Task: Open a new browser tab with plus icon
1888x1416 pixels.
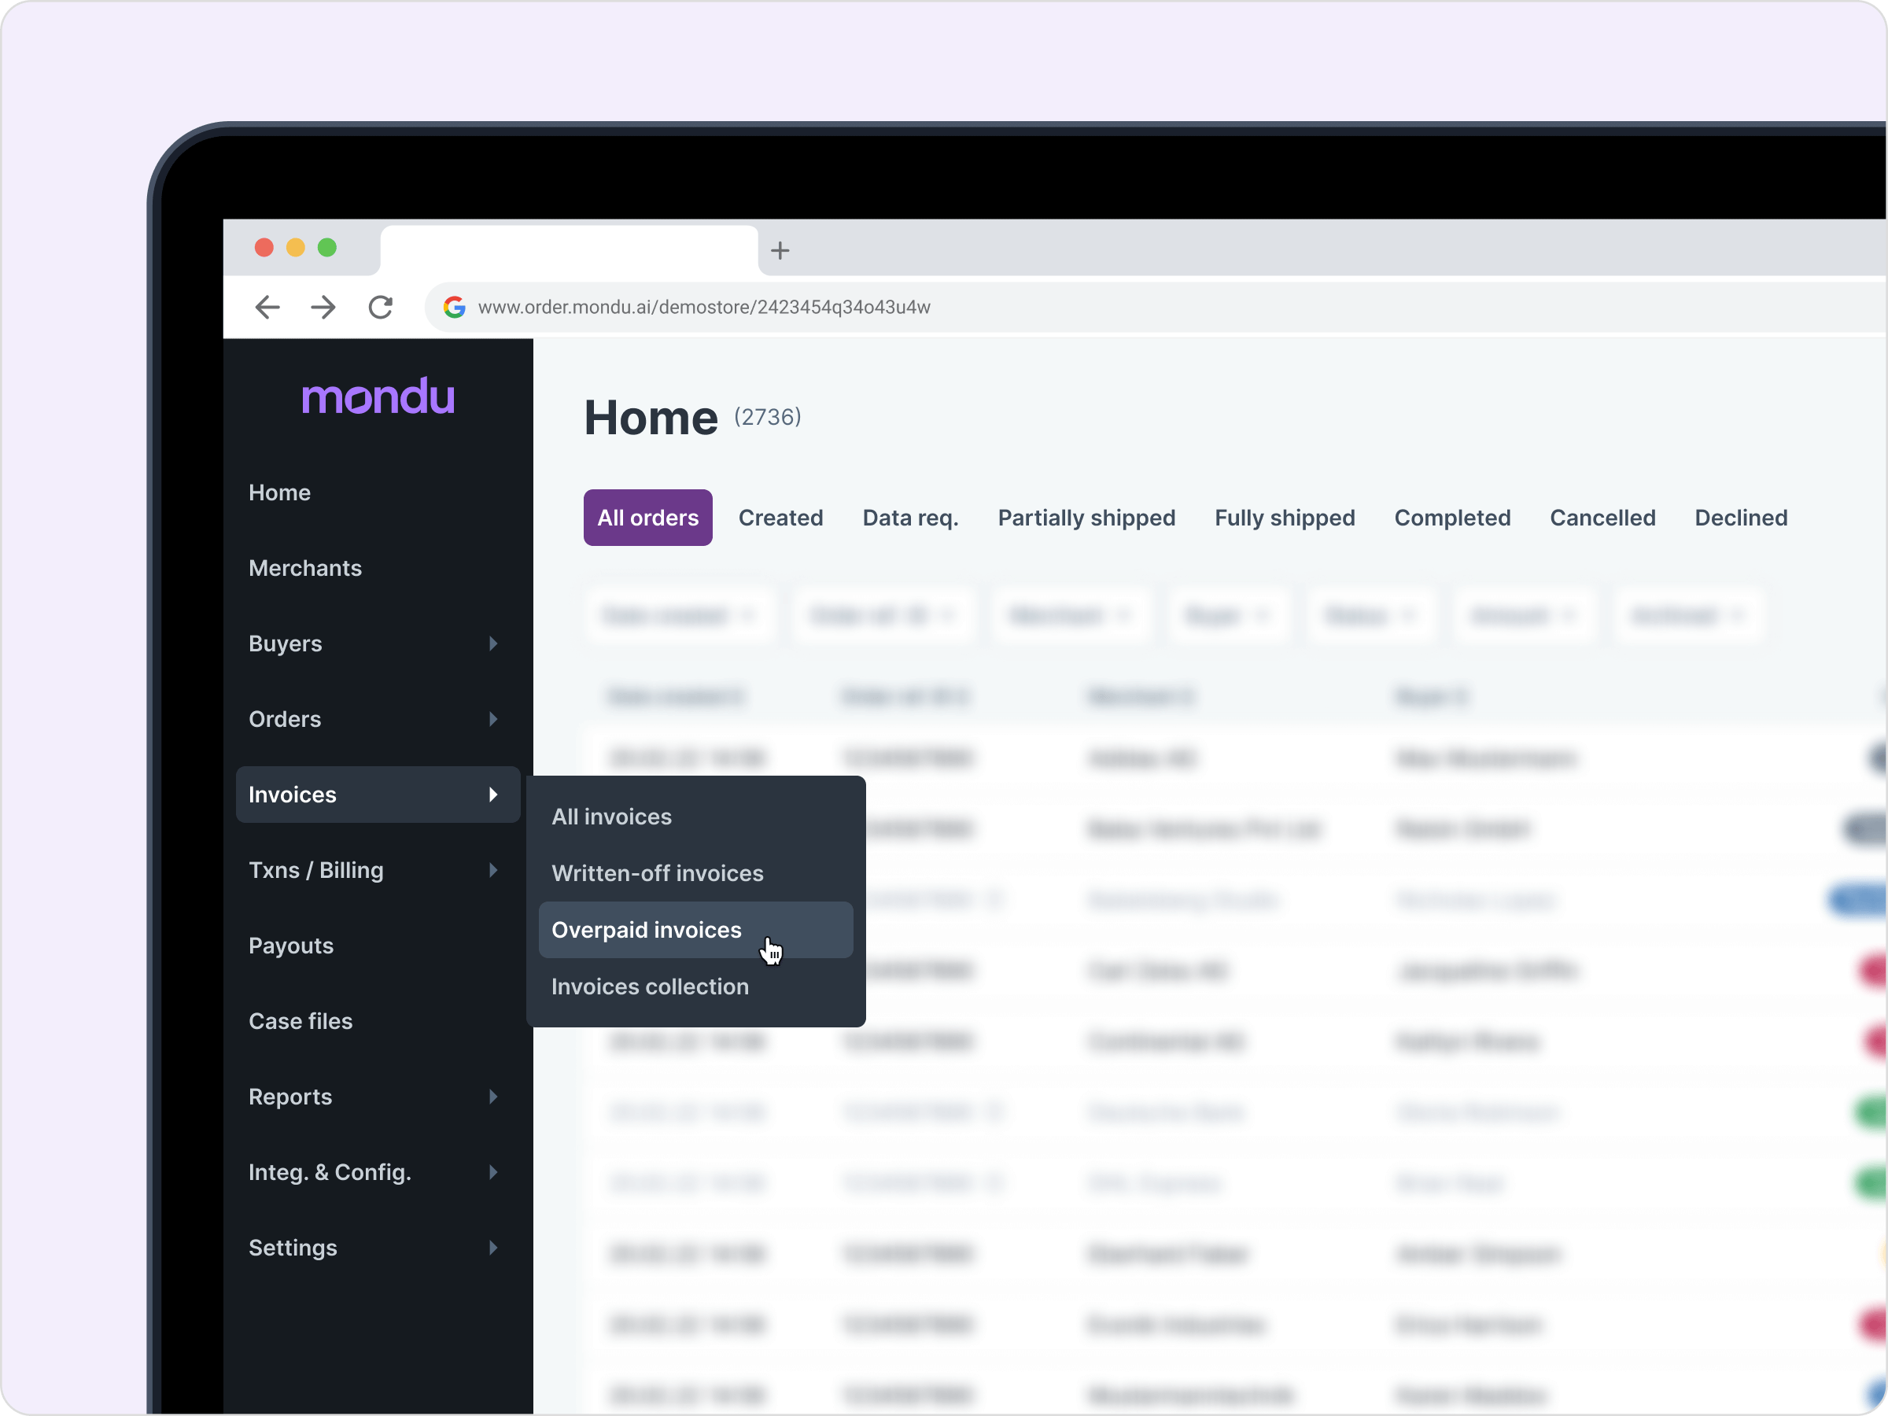Action: point(780,251)
